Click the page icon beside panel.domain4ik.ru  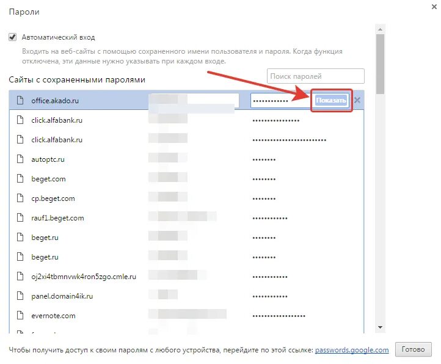(20, 296)
